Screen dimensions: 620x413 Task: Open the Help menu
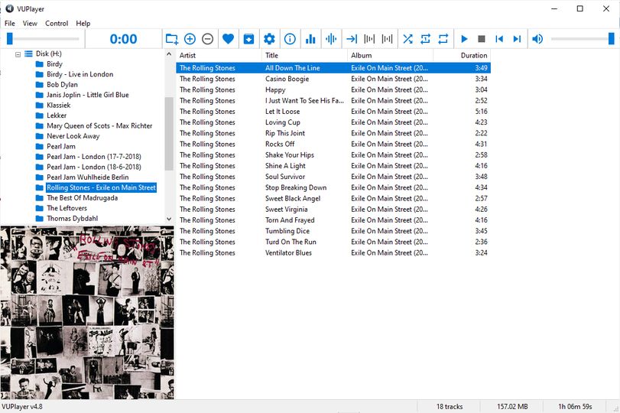click(x=83, y=24)
